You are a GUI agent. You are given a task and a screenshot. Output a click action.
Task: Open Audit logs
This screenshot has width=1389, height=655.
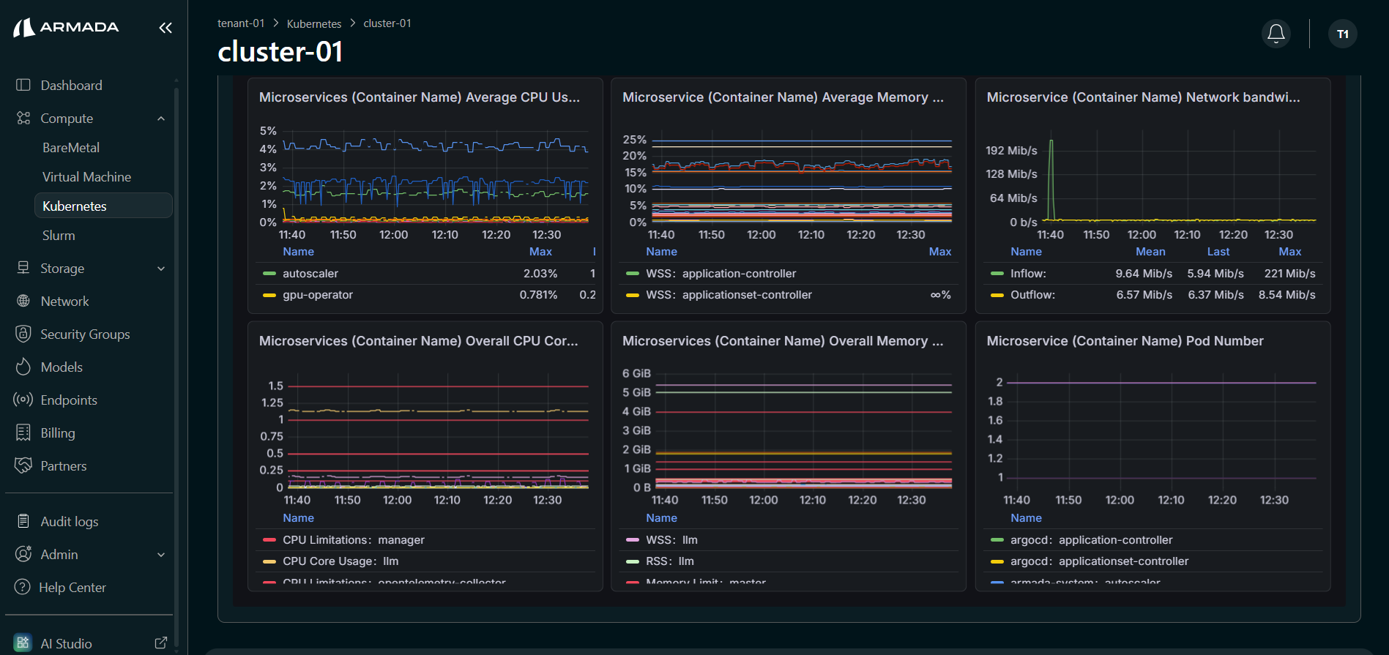pyautogui.click(x=70, y=521)
